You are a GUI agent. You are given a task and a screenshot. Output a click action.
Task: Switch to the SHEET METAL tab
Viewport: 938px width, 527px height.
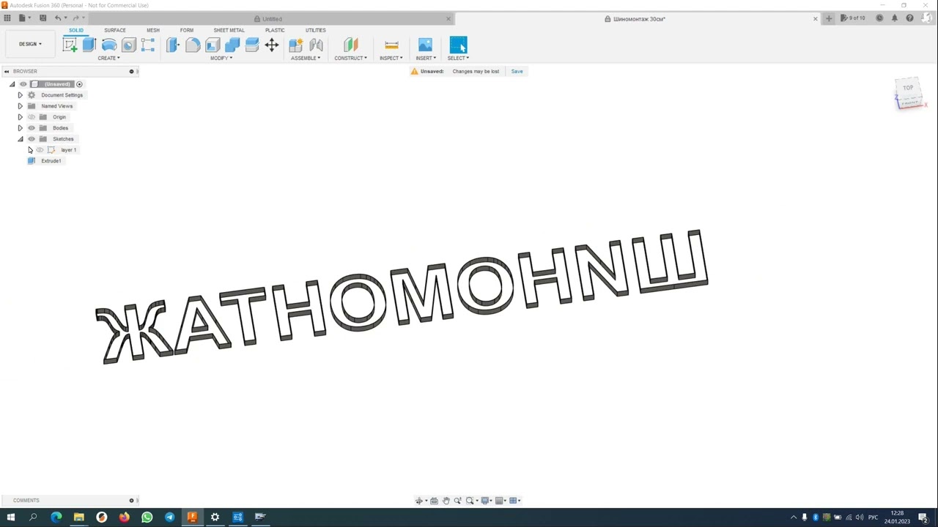229,30
